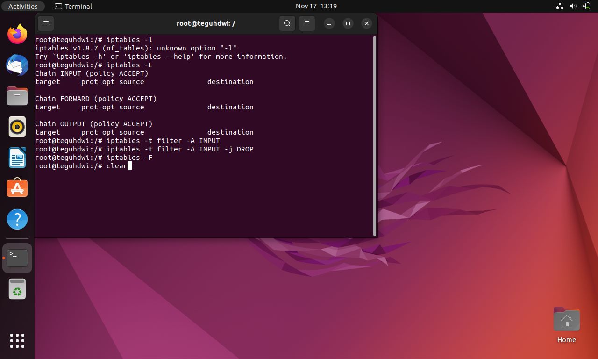Launch Thunderbird Mail from the dock
The height and width of the screenshot is (359, 598).
coord(17,65)
